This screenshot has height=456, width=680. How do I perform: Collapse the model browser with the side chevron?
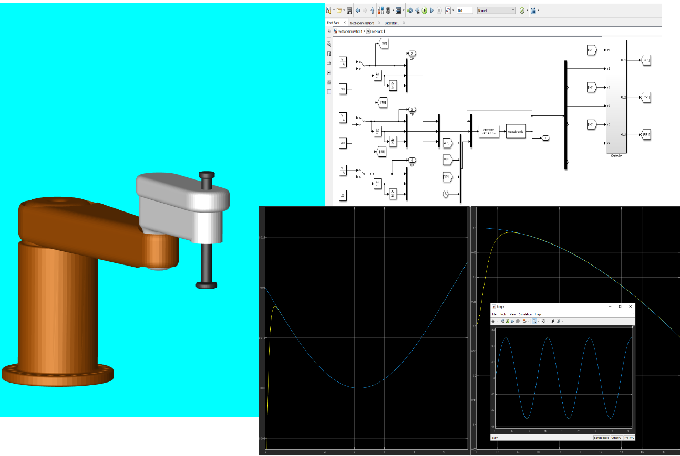[x=328, y=31]
